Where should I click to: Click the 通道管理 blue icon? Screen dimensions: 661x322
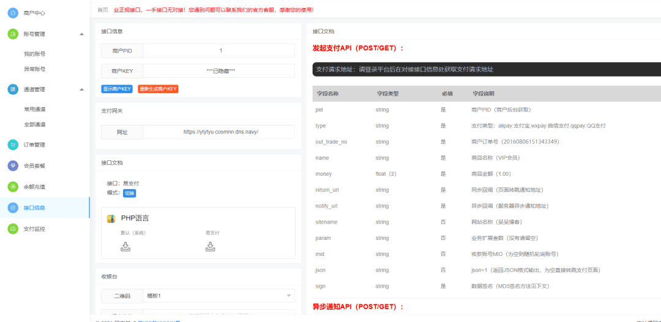pos(13,89)
